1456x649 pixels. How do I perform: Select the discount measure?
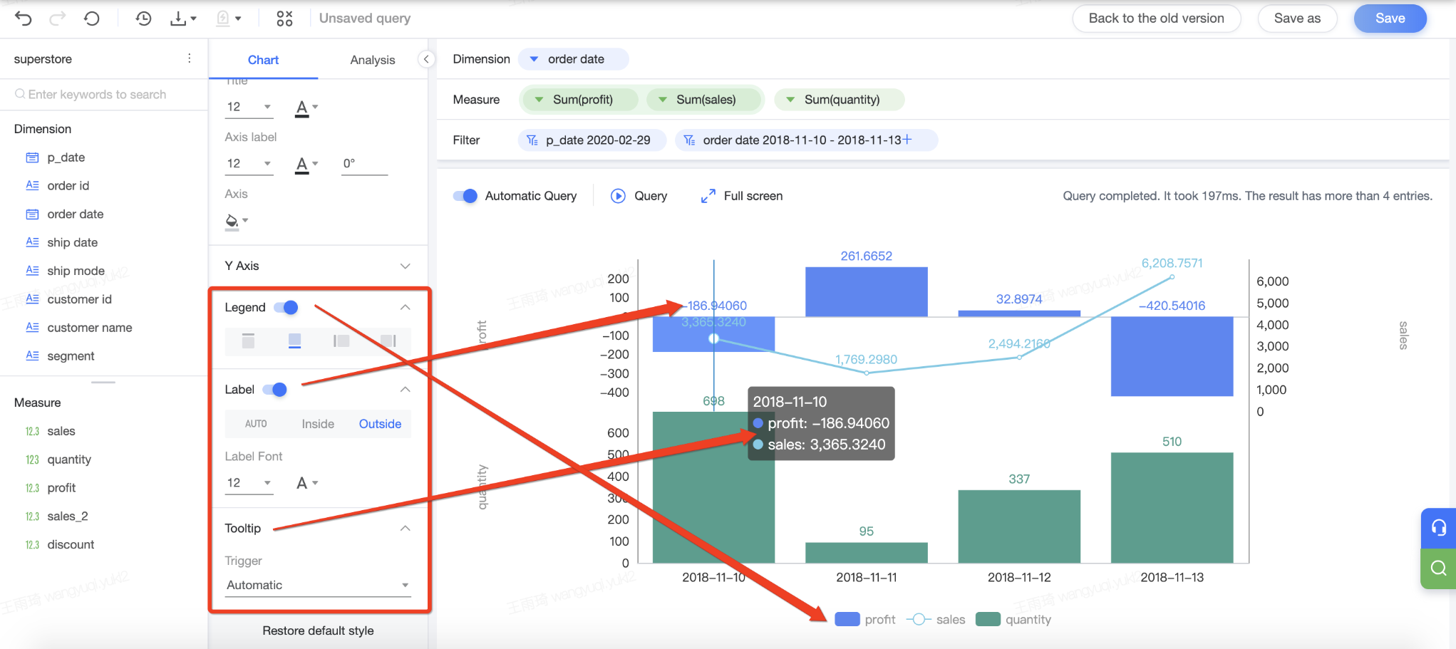tap(71, 545)
